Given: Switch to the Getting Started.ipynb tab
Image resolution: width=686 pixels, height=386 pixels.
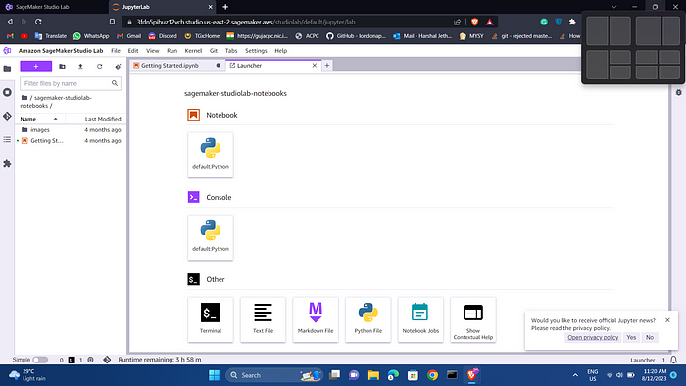Looking at the screenshot, I should point(170,65).
